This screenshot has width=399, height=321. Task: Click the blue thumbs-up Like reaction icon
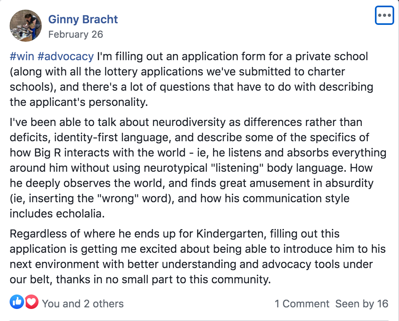point(17,302)
